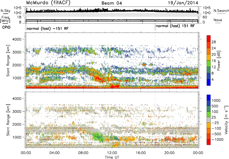Viewport: 229px width, 159px height.
Task: Pick Power colorbar segment between 24 and 28
Action: (x=209, y=45)
